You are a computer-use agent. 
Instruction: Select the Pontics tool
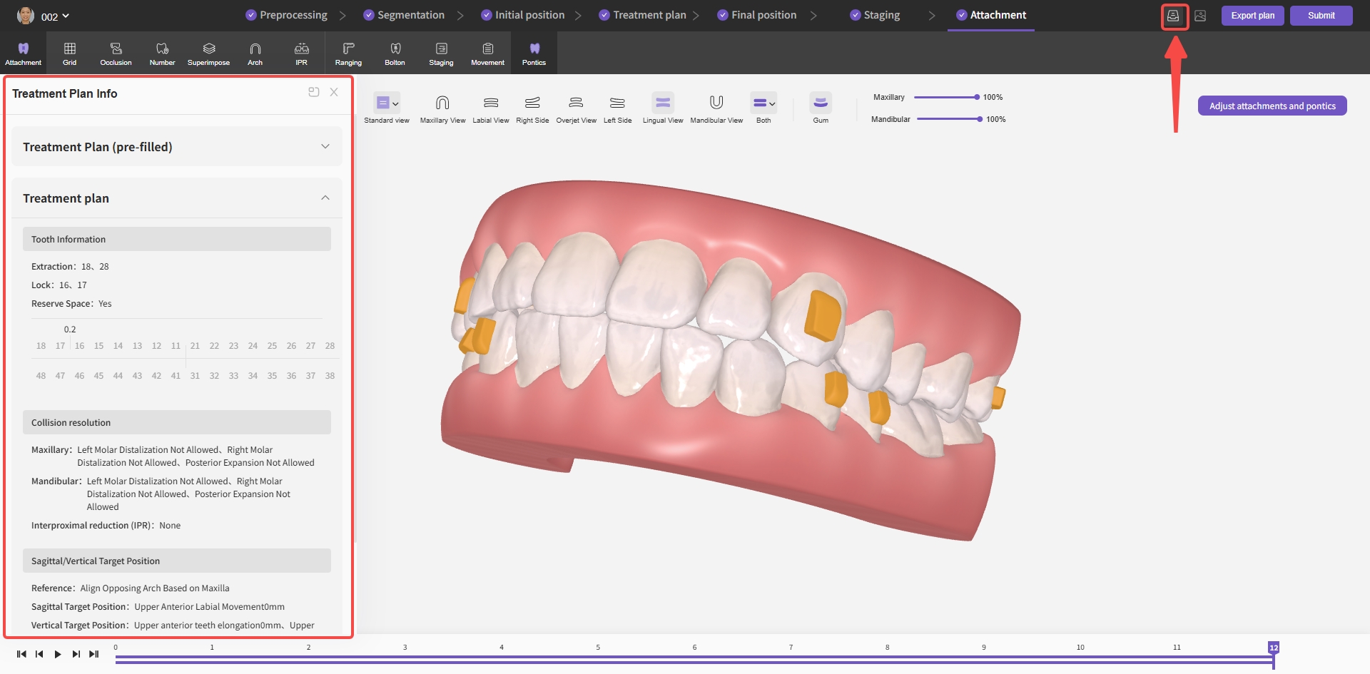pyautogui.click(x=534, y=53)
